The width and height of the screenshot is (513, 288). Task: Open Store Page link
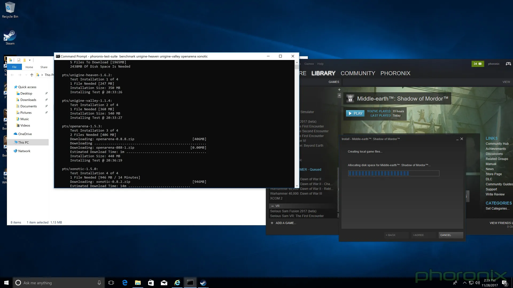(x=493, y=174)
